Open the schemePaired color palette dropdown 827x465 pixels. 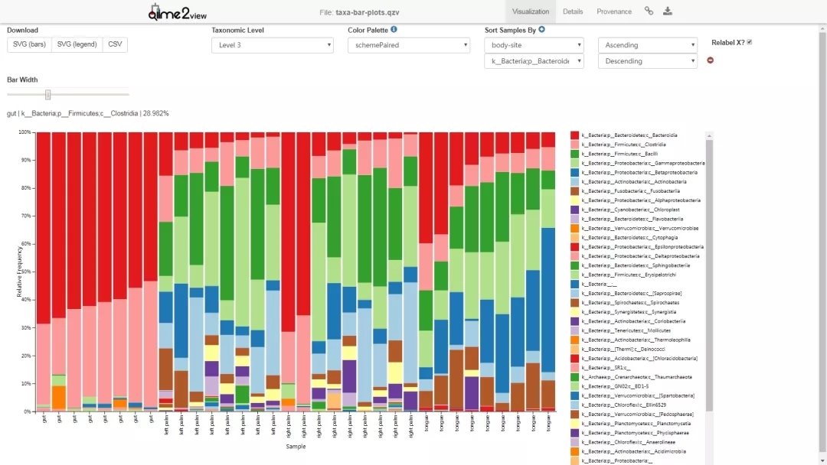[408, 45]
